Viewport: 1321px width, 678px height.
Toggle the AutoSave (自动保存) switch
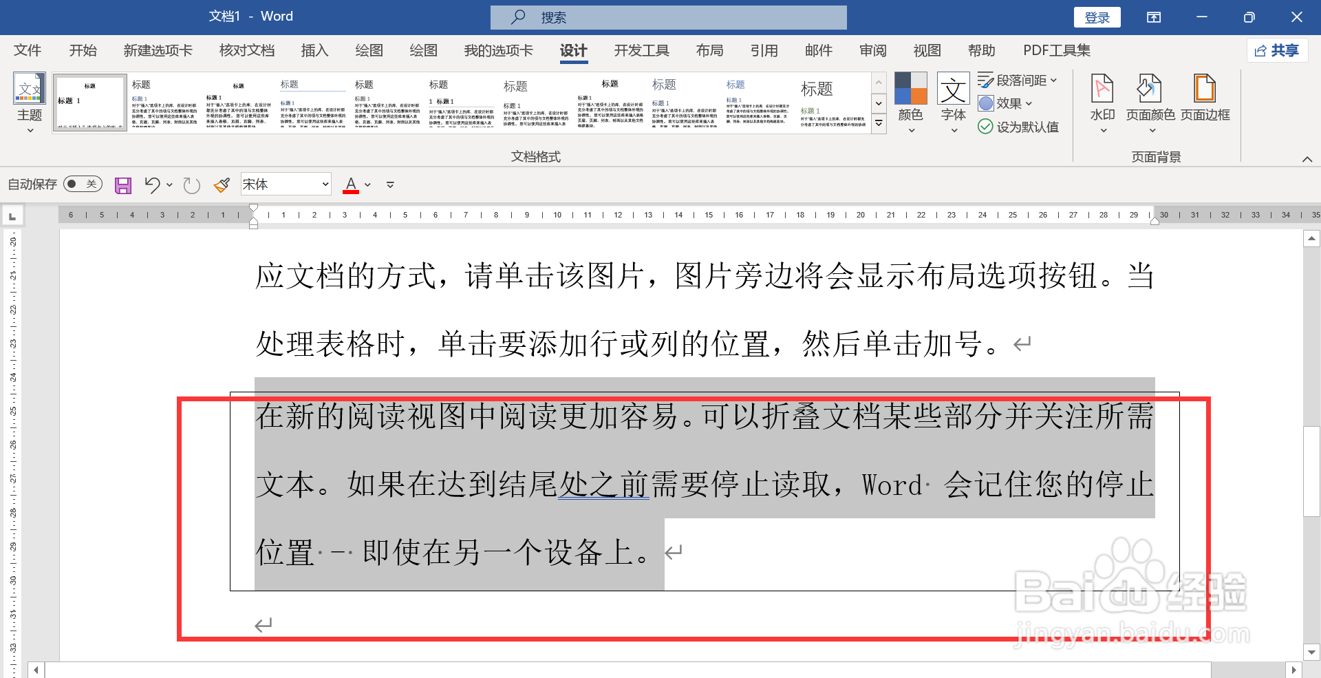(82, 184)
